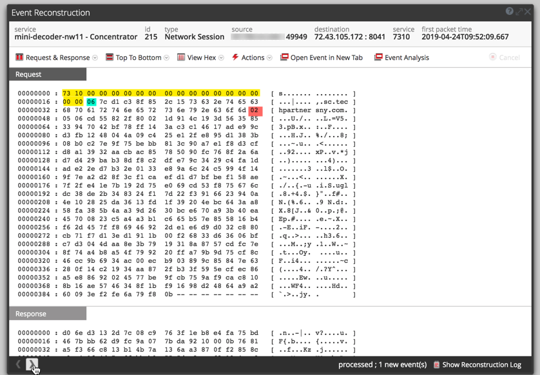
Task: Open help with the question mark icon
Action: 509,12
